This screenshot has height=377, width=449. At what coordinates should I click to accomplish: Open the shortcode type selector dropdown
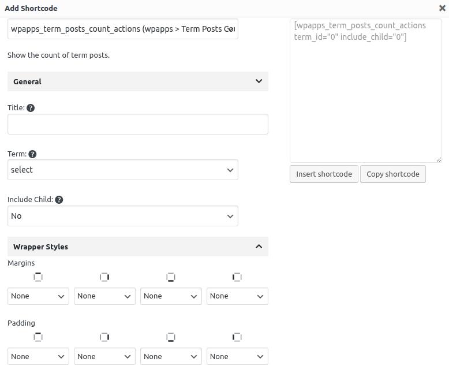pyautogui.click(x=122, y=29)
